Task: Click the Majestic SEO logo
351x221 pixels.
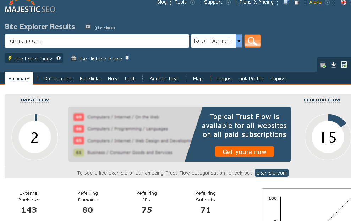Action: [30, 7]
